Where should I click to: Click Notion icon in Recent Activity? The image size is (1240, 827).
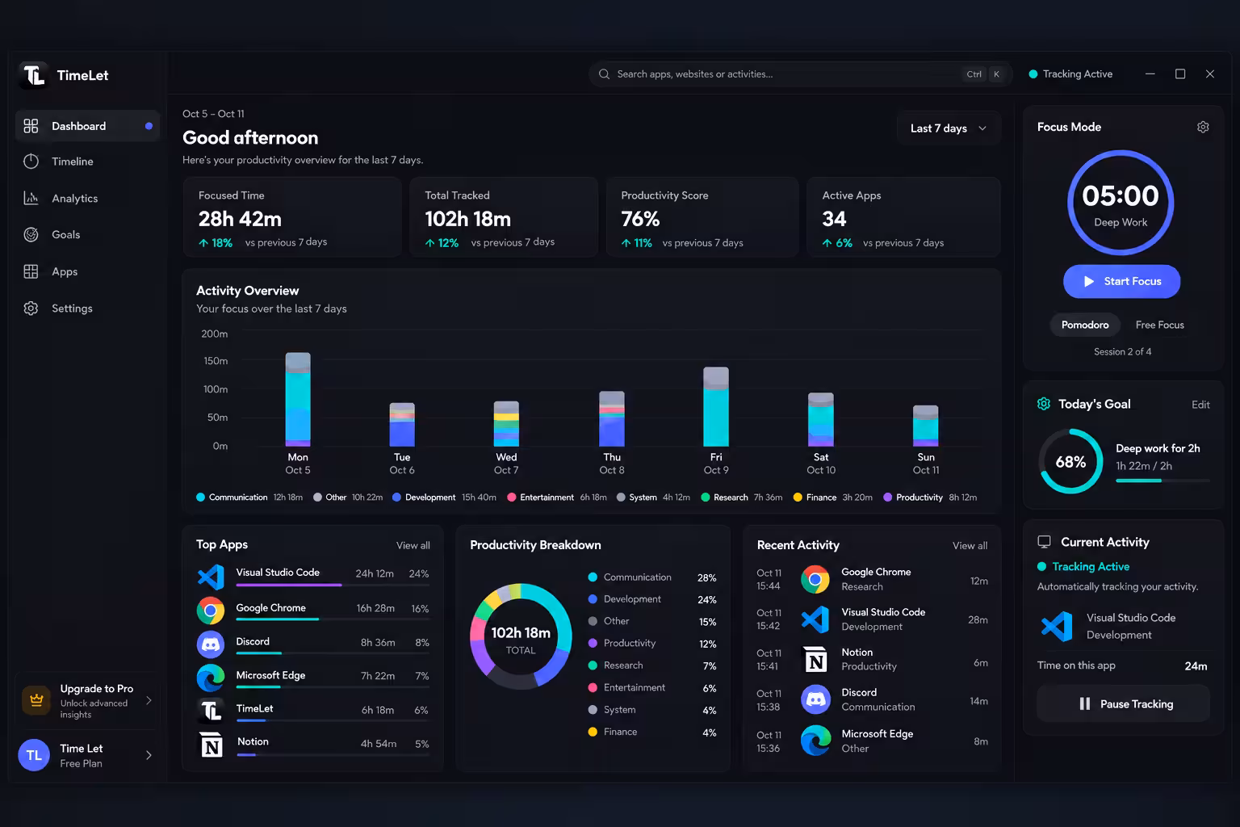pyautogui.click(x=815, y=660)
